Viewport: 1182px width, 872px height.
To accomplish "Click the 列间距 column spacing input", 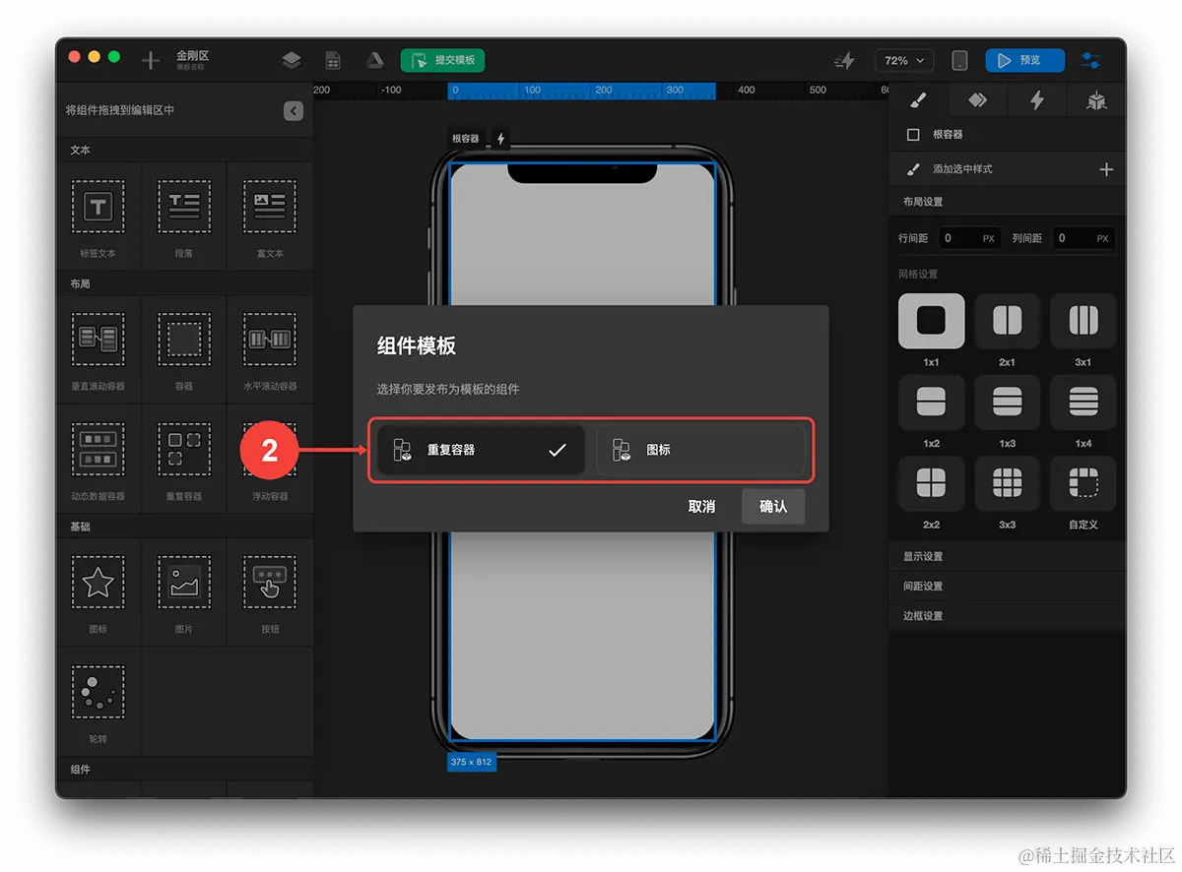I will click(x=1083, y=238).
